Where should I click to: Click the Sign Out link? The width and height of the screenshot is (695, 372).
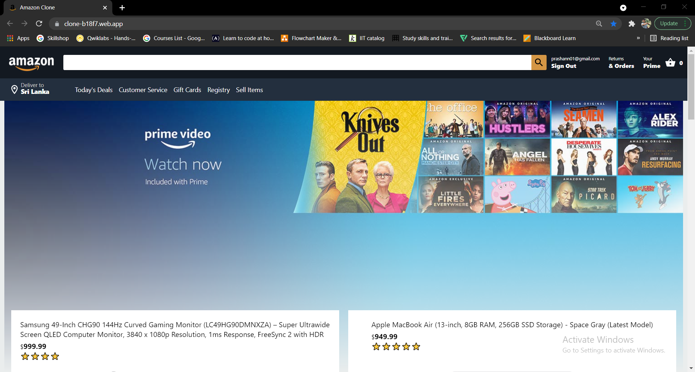[x=564, y=66]
